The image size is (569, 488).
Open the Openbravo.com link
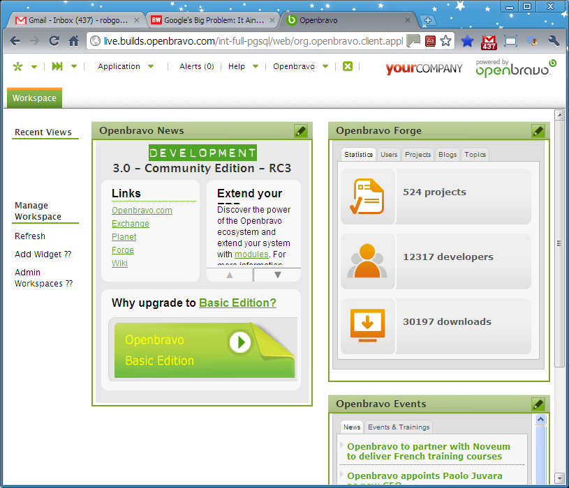pyautogui.click(x=142, y=211)
